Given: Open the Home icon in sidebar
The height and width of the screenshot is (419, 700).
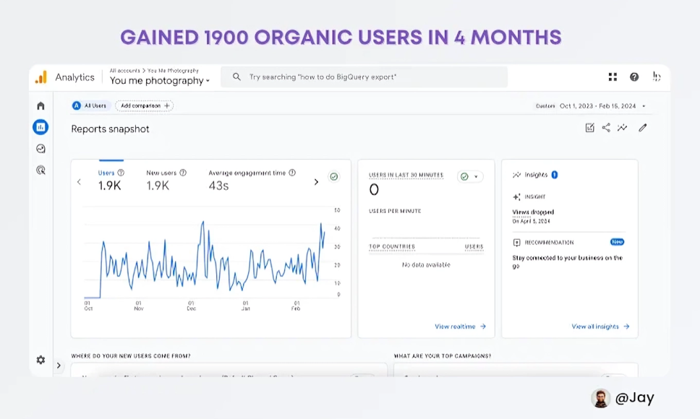Looking at the screenshot, I should pos(40,106).
